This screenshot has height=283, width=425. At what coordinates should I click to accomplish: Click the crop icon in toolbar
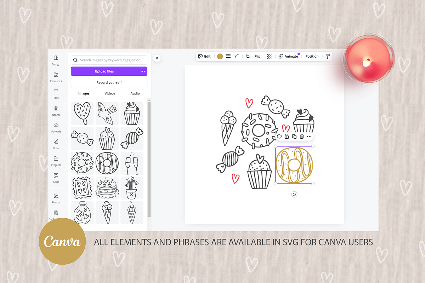point(248,56)
